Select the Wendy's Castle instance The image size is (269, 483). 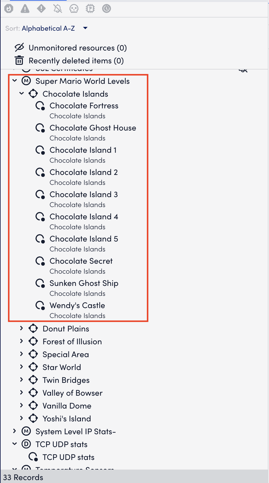point(77,305)
